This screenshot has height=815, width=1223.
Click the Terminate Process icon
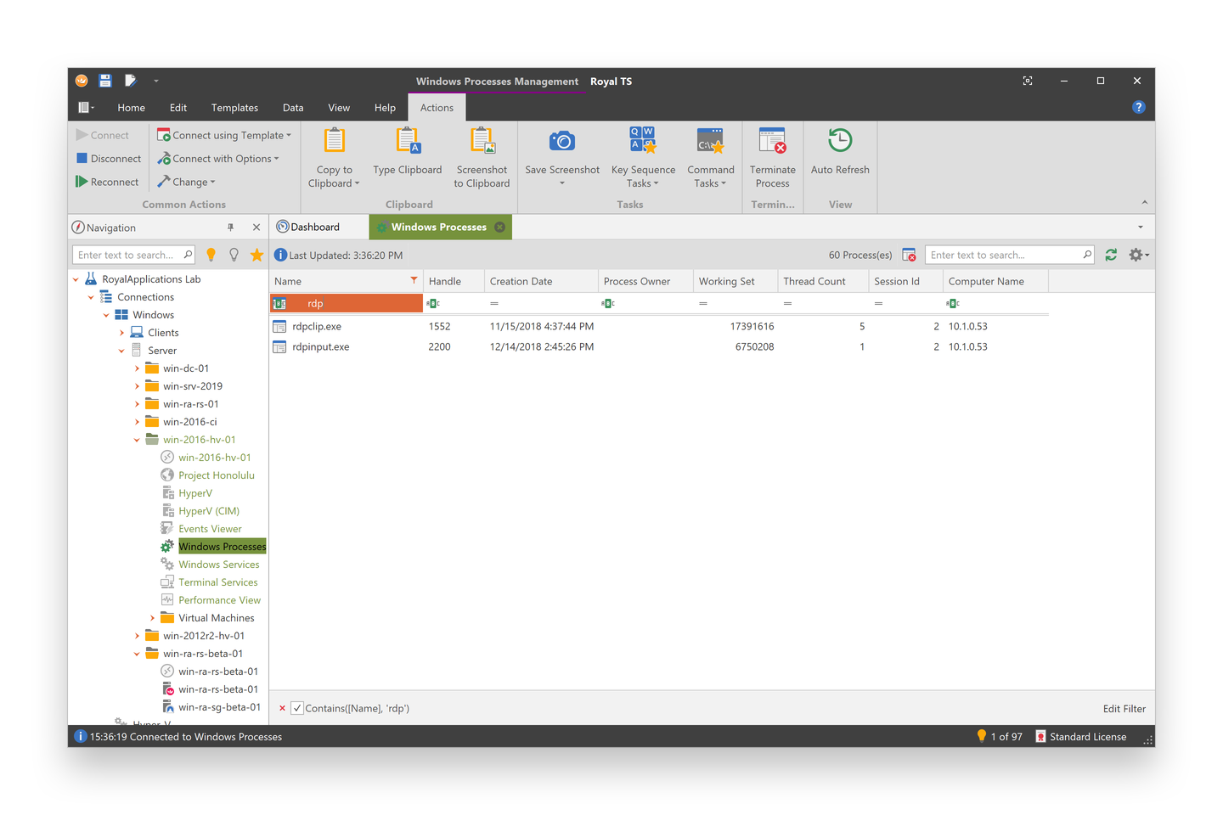pyautogui.click(x=772, y=142)
